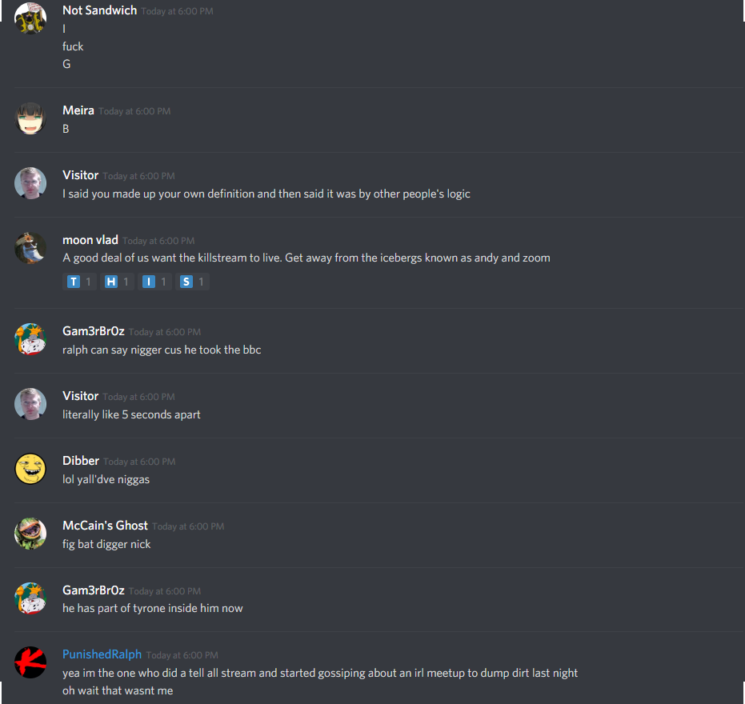This screenshot has width=745, height=704.
Task: Toggle the S letter reaction
Action: (x=192, y=282)
